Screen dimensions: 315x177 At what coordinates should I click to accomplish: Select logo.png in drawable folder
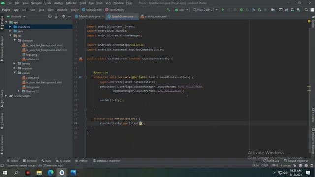click(30, 55)
